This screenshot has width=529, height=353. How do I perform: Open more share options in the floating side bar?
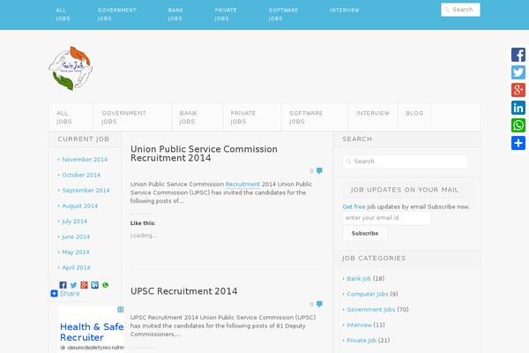pos(518,143)
